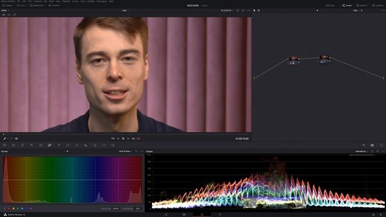Open the File menu

[19, 1]
